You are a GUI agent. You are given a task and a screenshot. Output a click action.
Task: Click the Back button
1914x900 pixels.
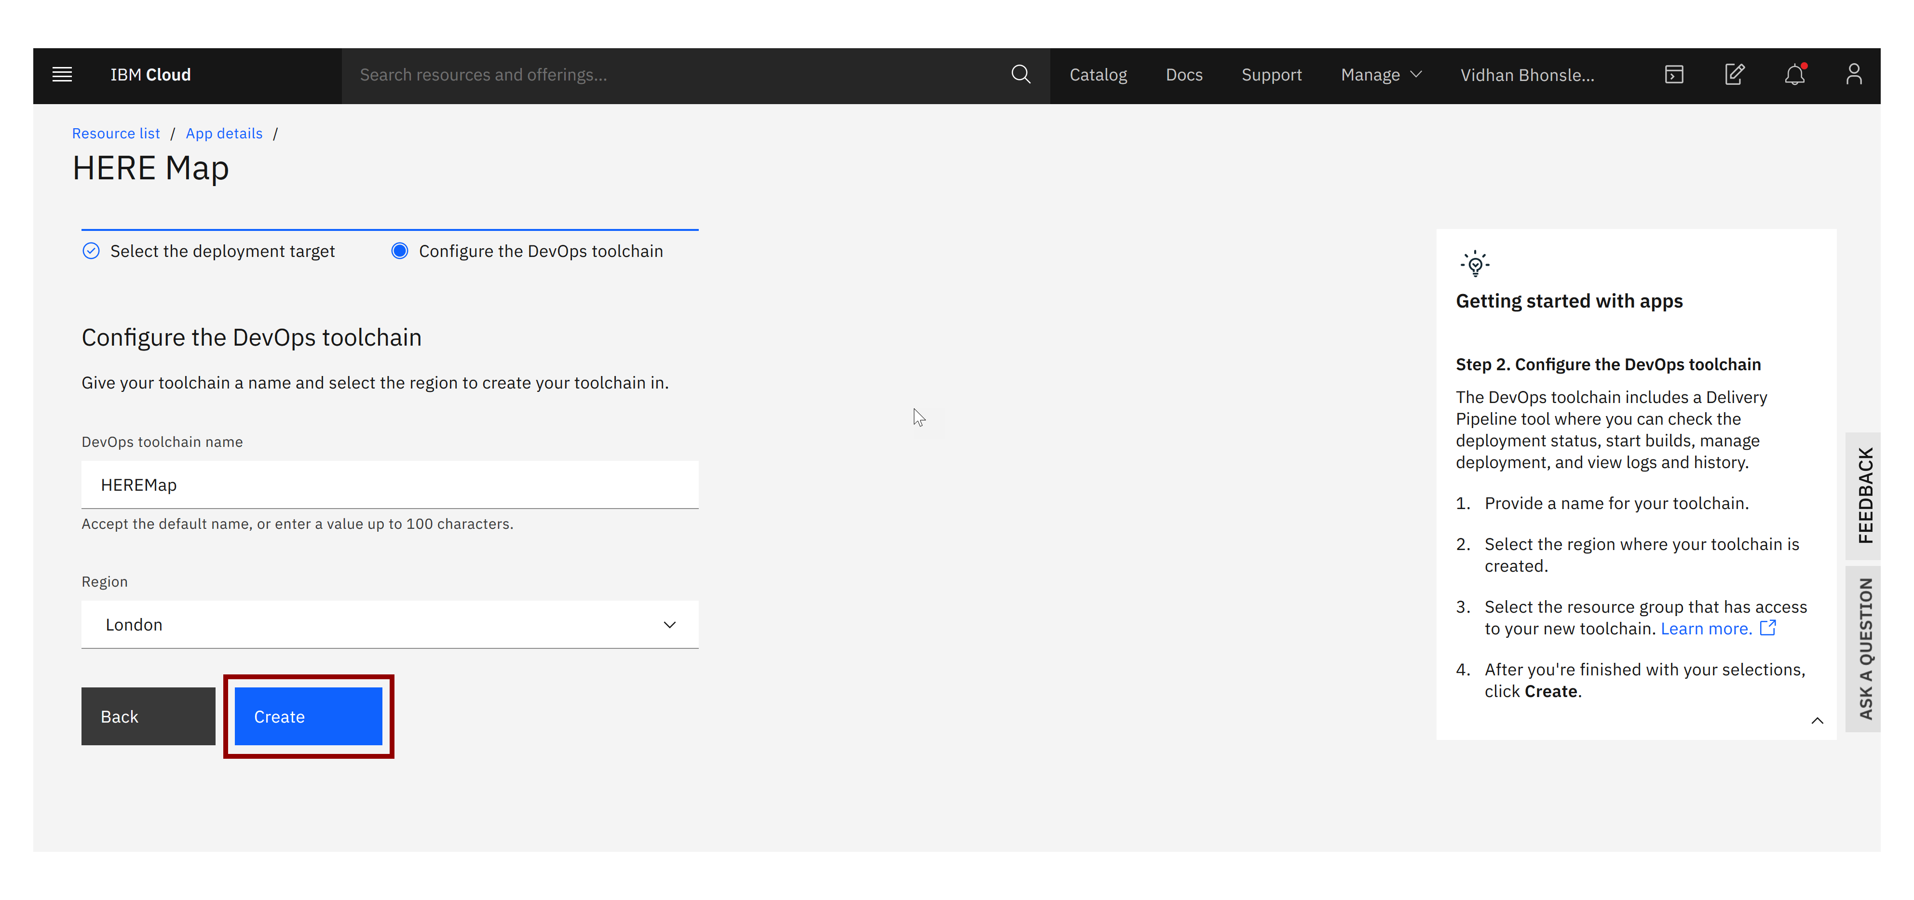pyautogui.click(x=149, y=716)
